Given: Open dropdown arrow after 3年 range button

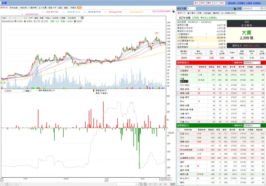Looking at the screenshot, I should click(x=169, y=184).
